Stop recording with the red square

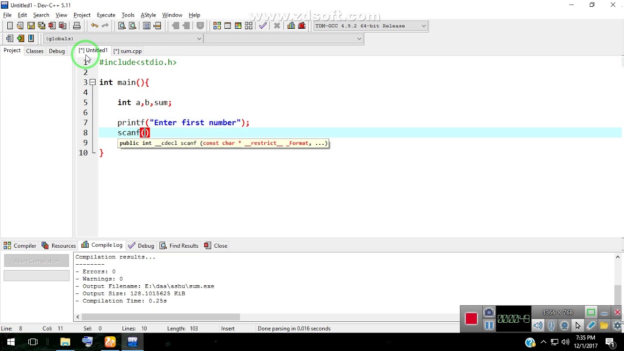coord(471,319)
